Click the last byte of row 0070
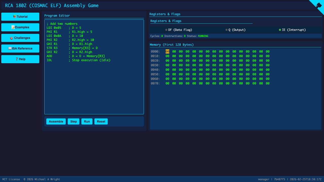 [x=268, y=83]
